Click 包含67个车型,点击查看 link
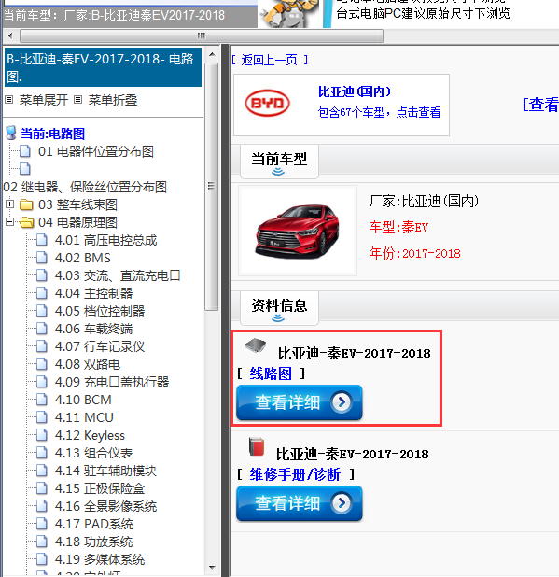 [x=379, y=112]
